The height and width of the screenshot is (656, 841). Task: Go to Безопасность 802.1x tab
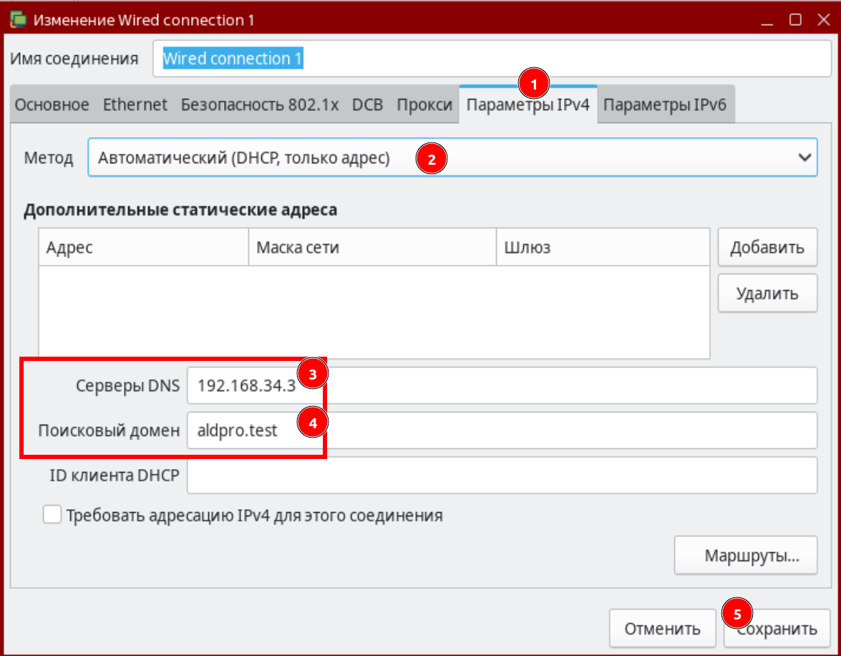(x=259, y=105)
